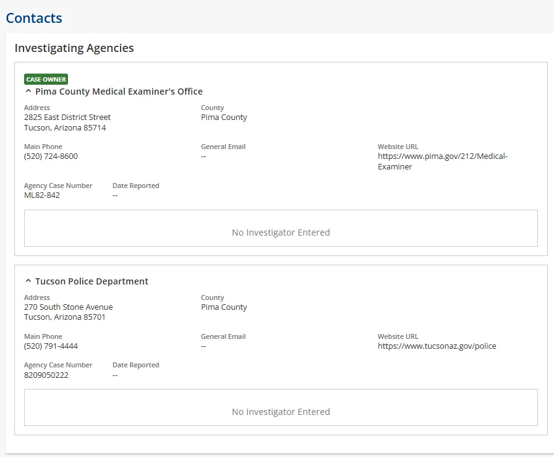Viewport: 554px width, 457px height.
Task: Select agency case number 8209050222
Action: pyautogui.click(x=46, y=375)
